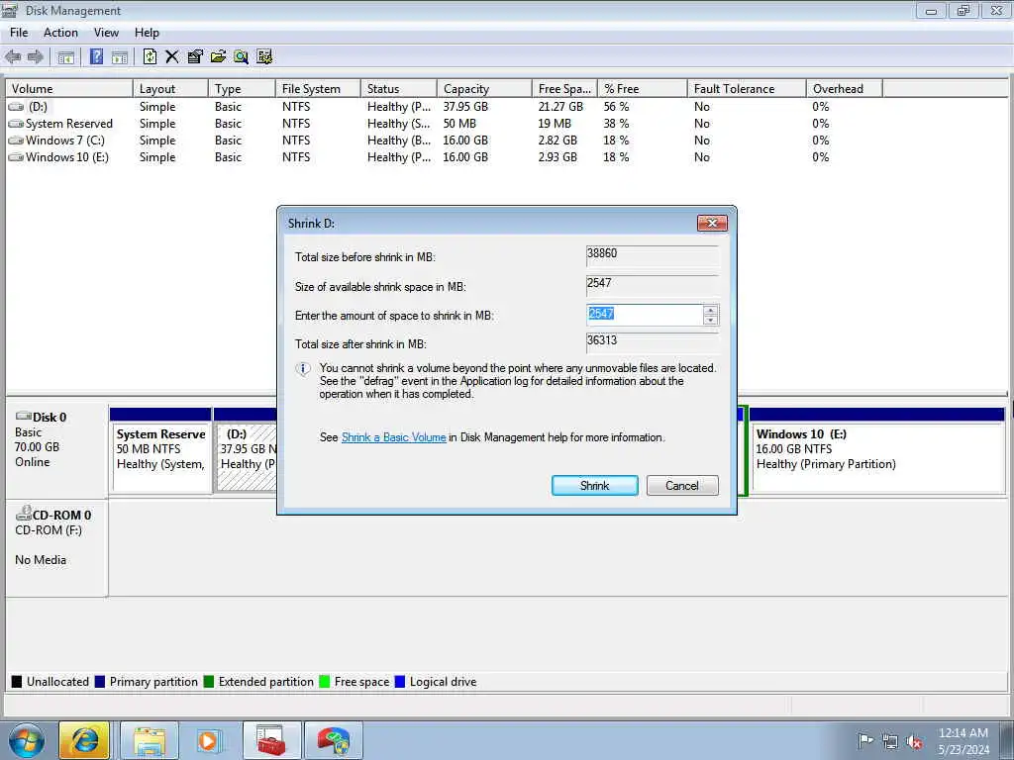Screen dimensions: 1014x760
Task: Click the black Unallocated legend swatch
Action: tap(17, 682)
